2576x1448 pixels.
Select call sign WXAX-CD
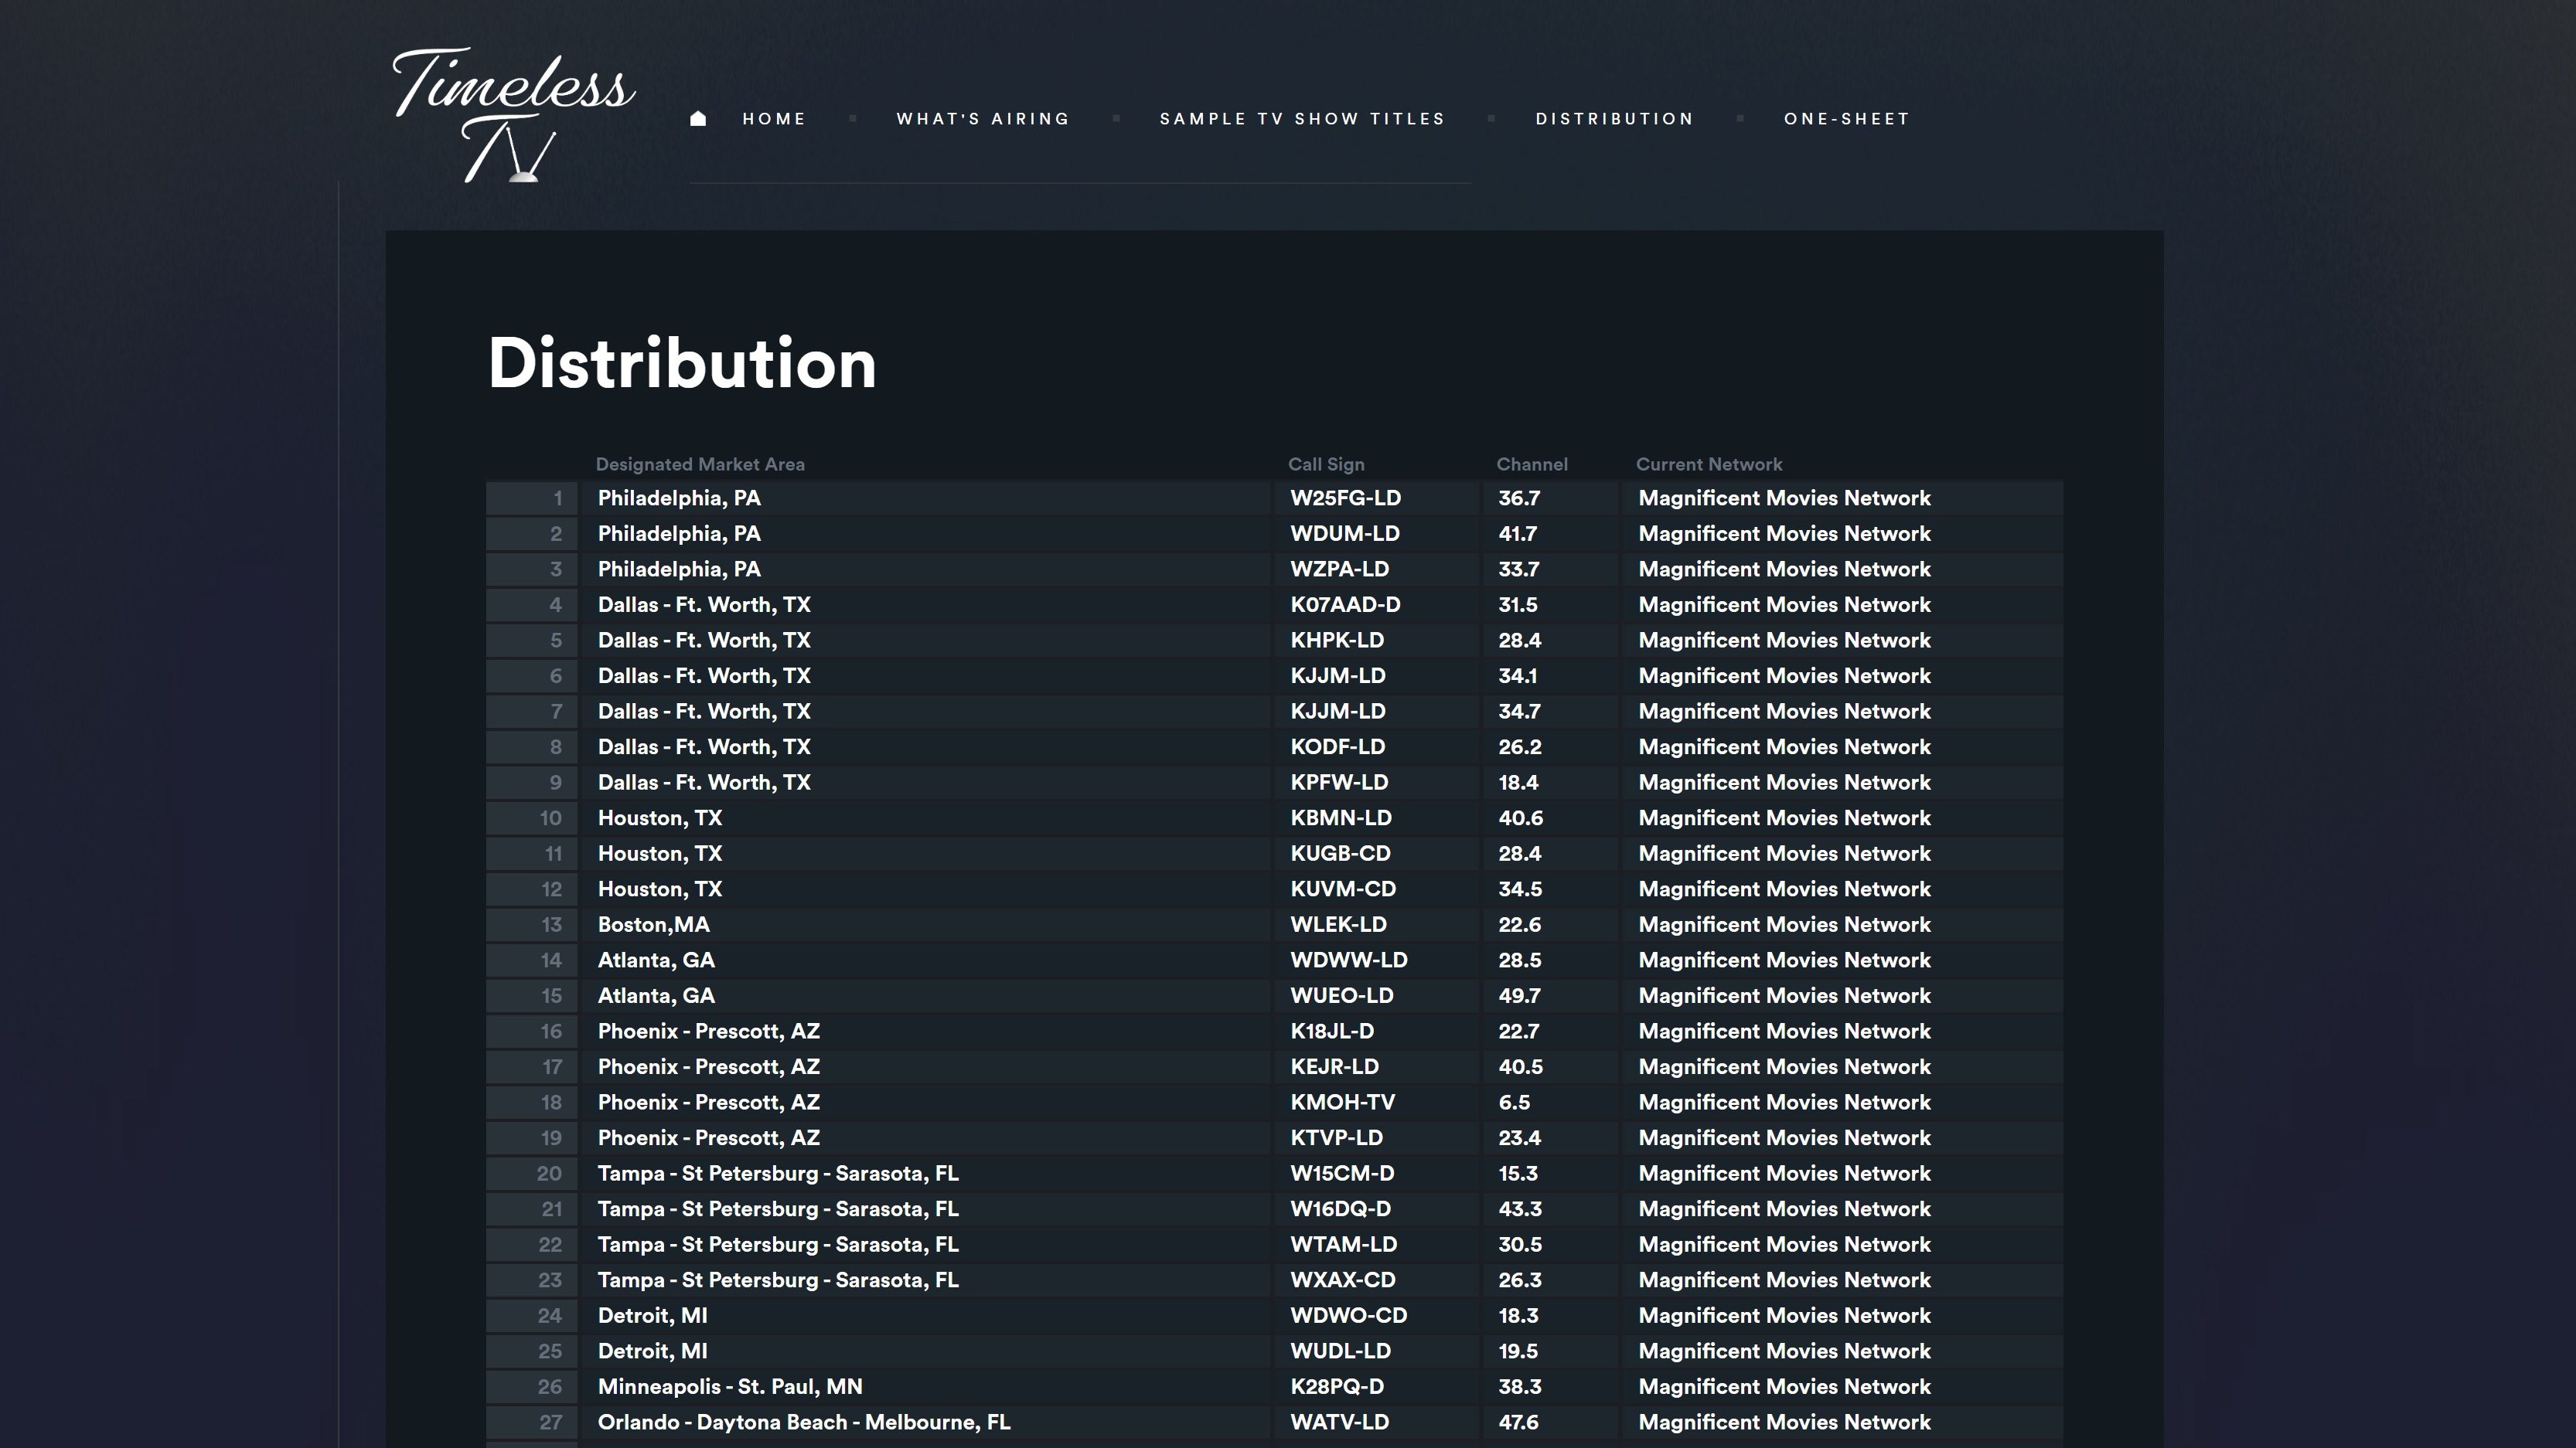1343,1280
